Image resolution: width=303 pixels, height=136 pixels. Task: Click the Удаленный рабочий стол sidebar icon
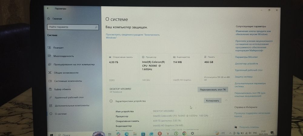[x=50, y=98]
